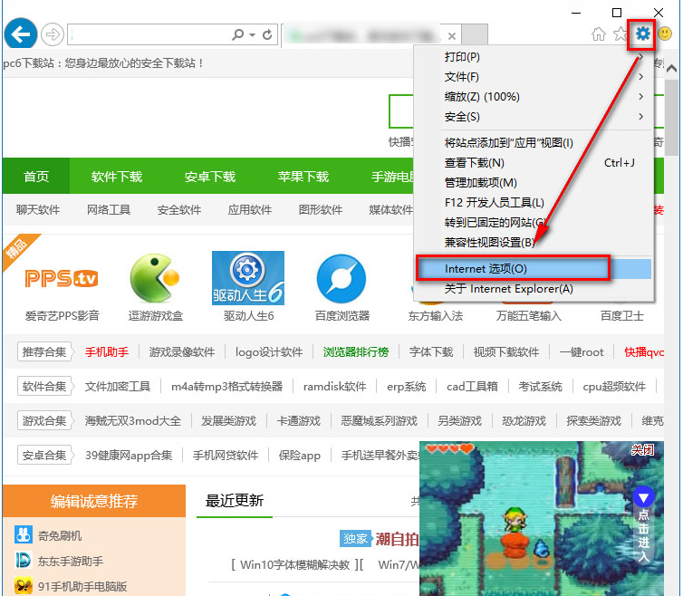The image size is (683, 596).
Task: Click the 91手机助手电脑版 butterfly icon
Action: pos(23,585)
